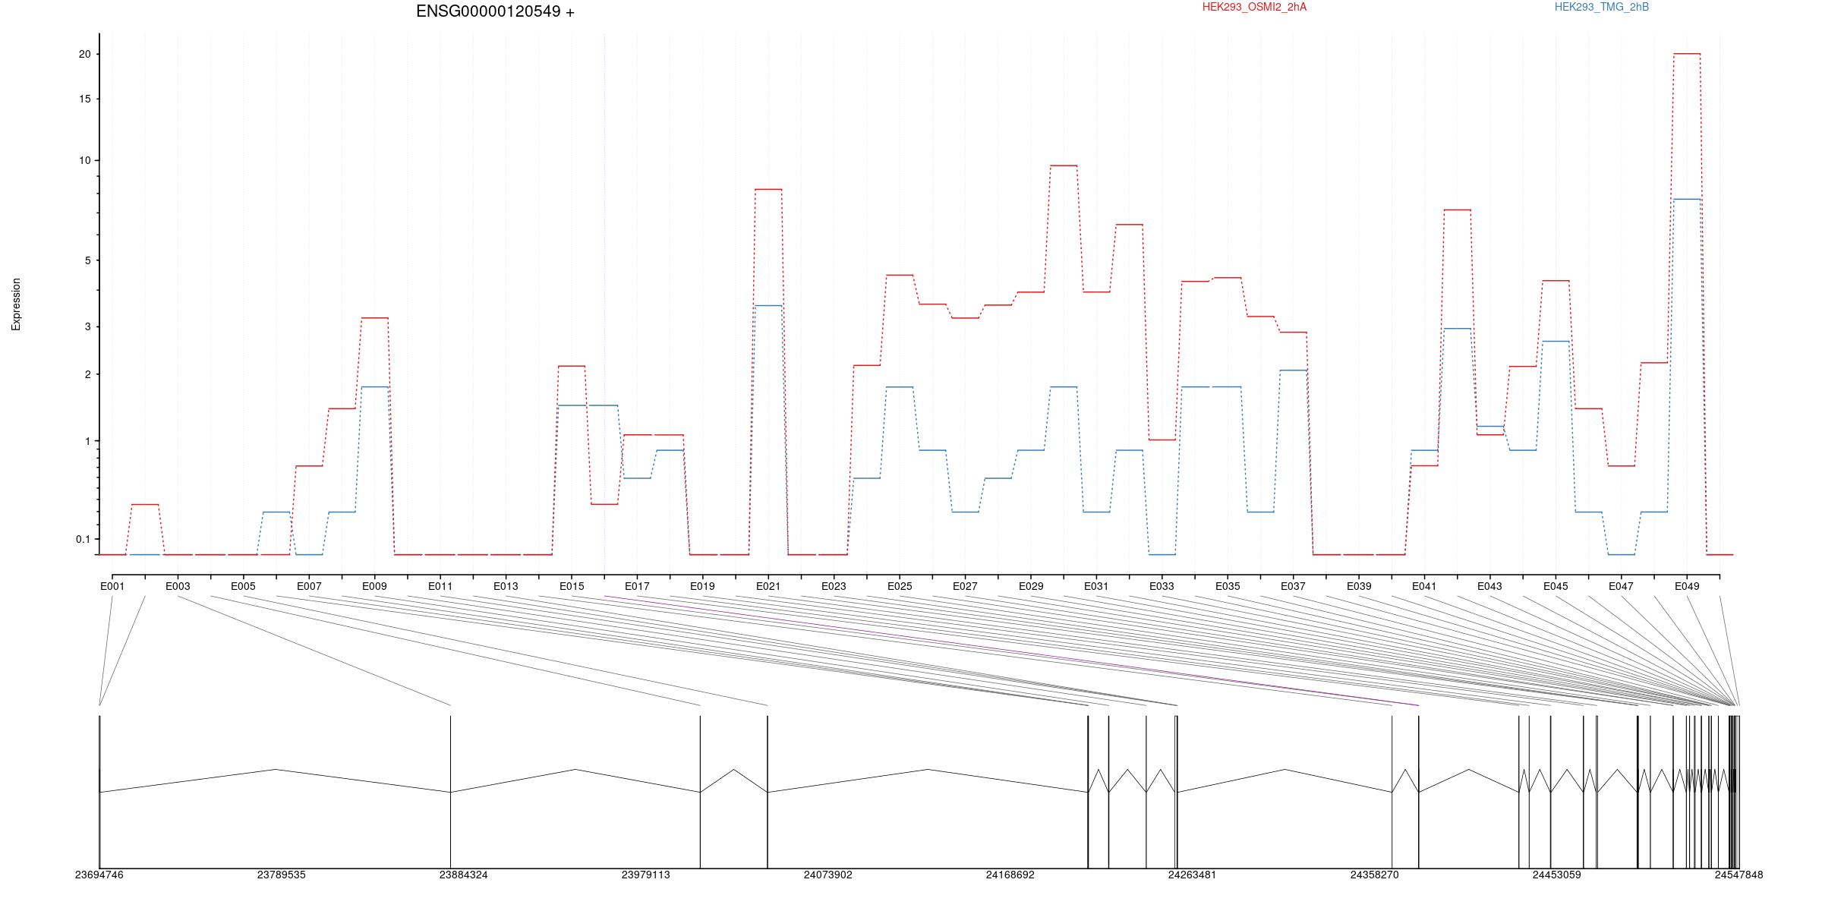Click y-axis tick value 2
This screenshot has height=911, width=1822.
tap(87, 374)
